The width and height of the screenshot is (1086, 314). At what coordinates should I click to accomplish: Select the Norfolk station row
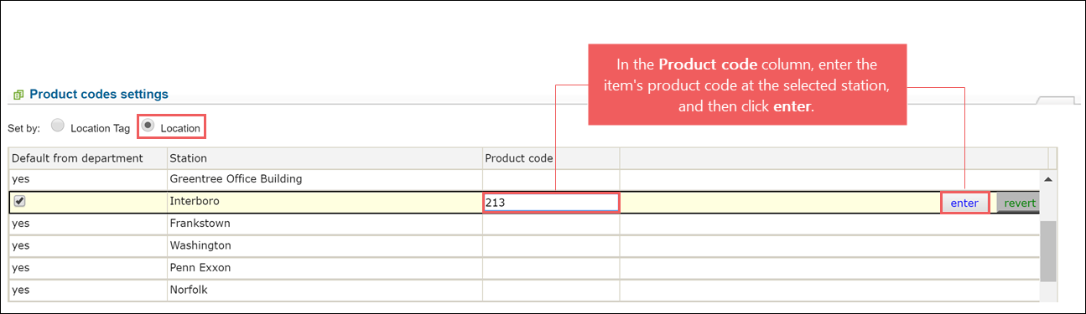pos(524,290)
